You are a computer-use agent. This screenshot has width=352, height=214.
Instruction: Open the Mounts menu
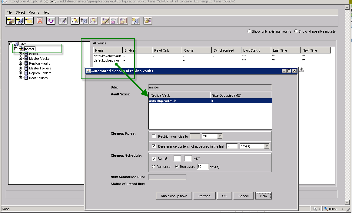(x=34, y=12)
